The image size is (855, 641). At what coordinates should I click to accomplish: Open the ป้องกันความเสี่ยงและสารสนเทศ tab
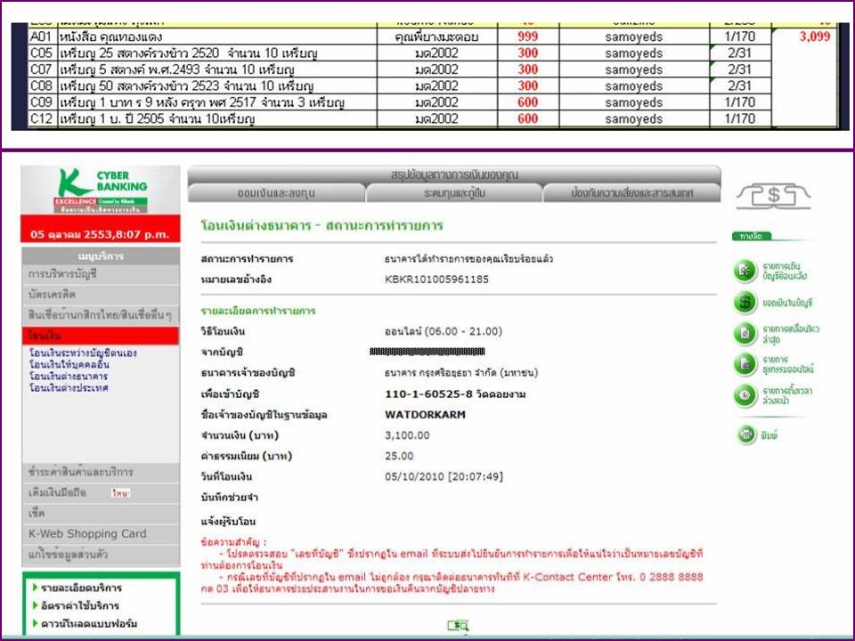(632, 193)
